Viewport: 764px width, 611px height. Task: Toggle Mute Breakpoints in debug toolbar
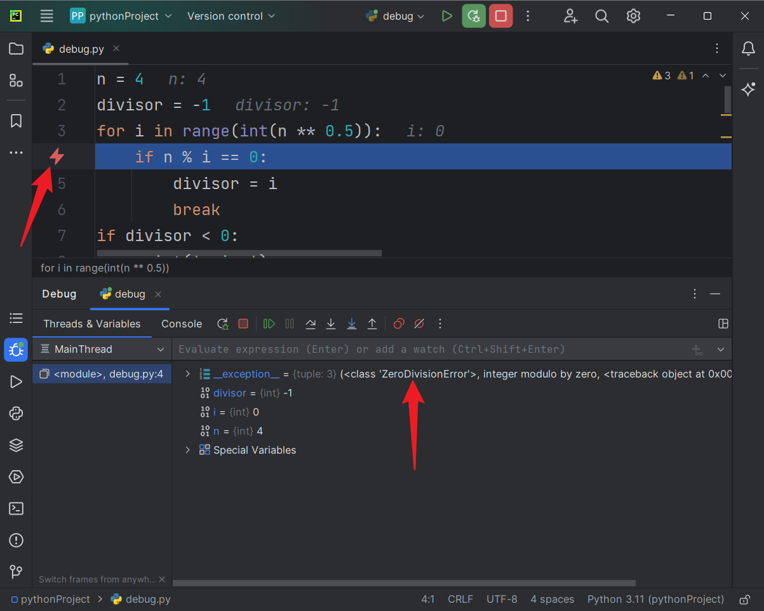[x=419, y=324]
